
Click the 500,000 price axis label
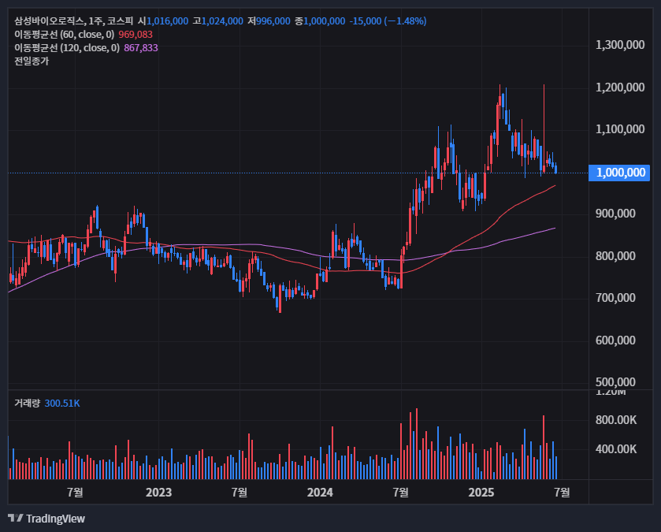pyautogui.click(x=615, y=382)
